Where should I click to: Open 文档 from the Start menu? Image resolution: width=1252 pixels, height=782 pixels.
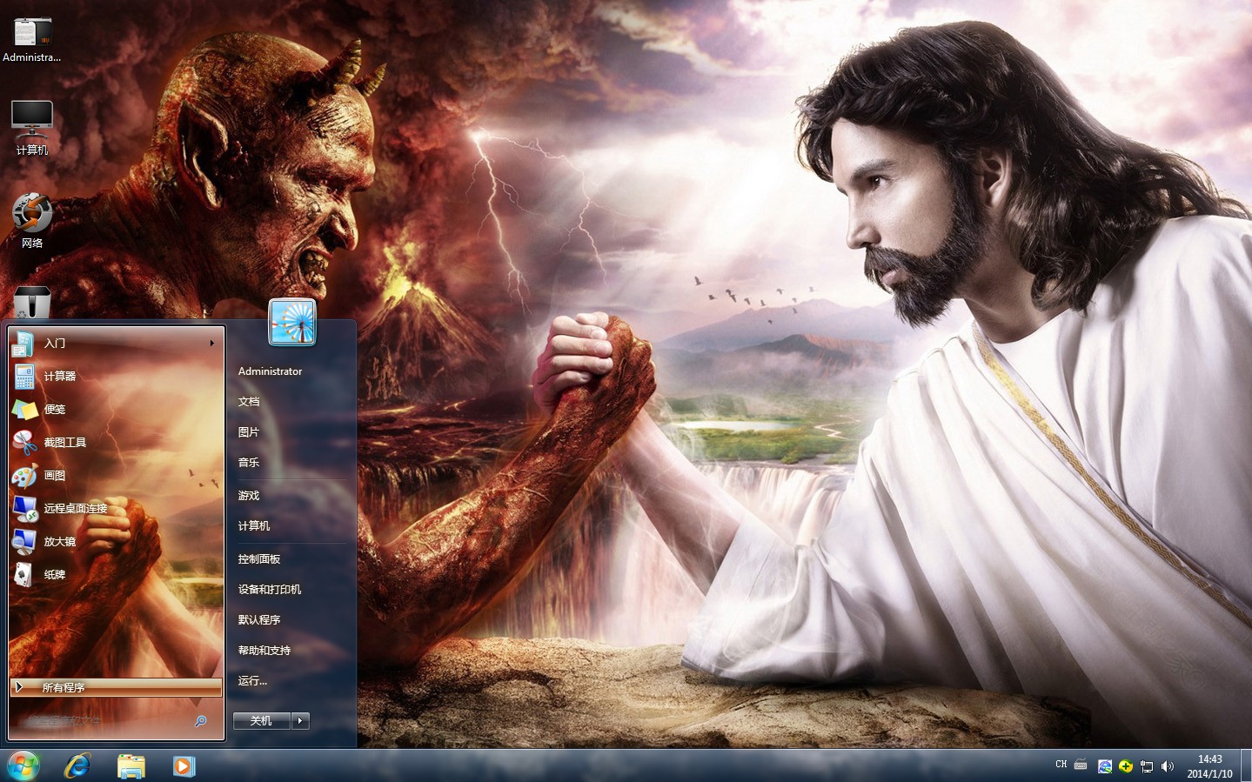point(249,402)
